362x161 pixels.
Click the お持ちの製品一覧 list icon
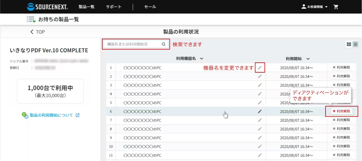(x=31, y=19)
